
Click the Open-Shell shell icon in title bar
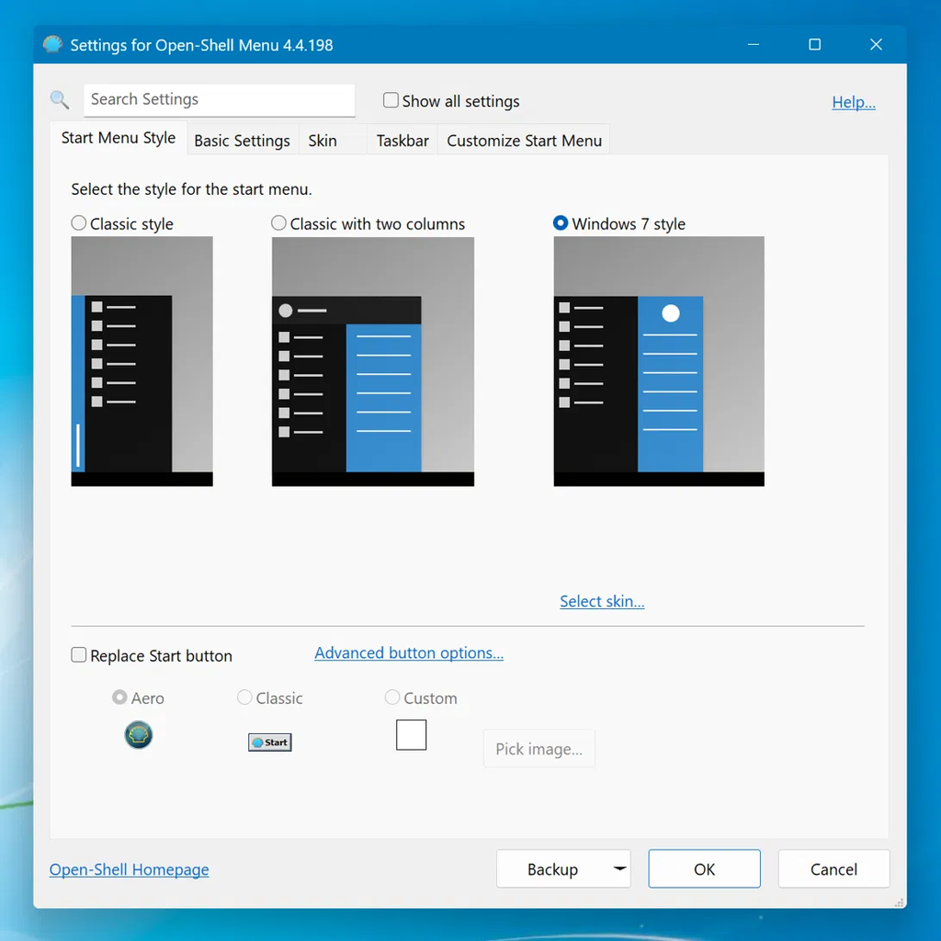coord(52,44)
